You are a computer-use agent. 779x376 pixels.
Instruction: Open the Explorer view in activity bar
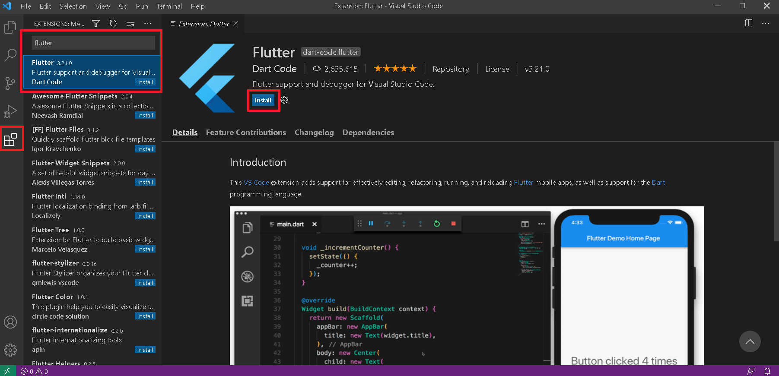coord(10,27)
